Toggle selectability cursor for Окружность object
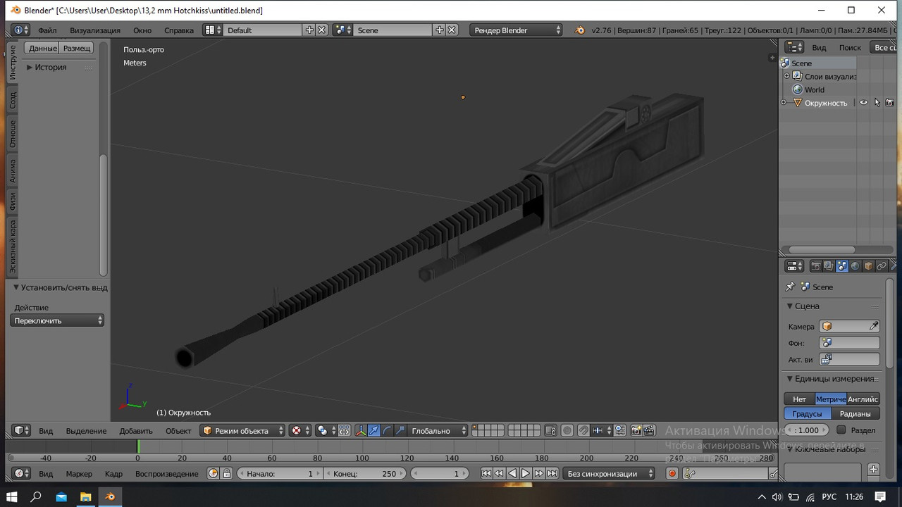 877,103
